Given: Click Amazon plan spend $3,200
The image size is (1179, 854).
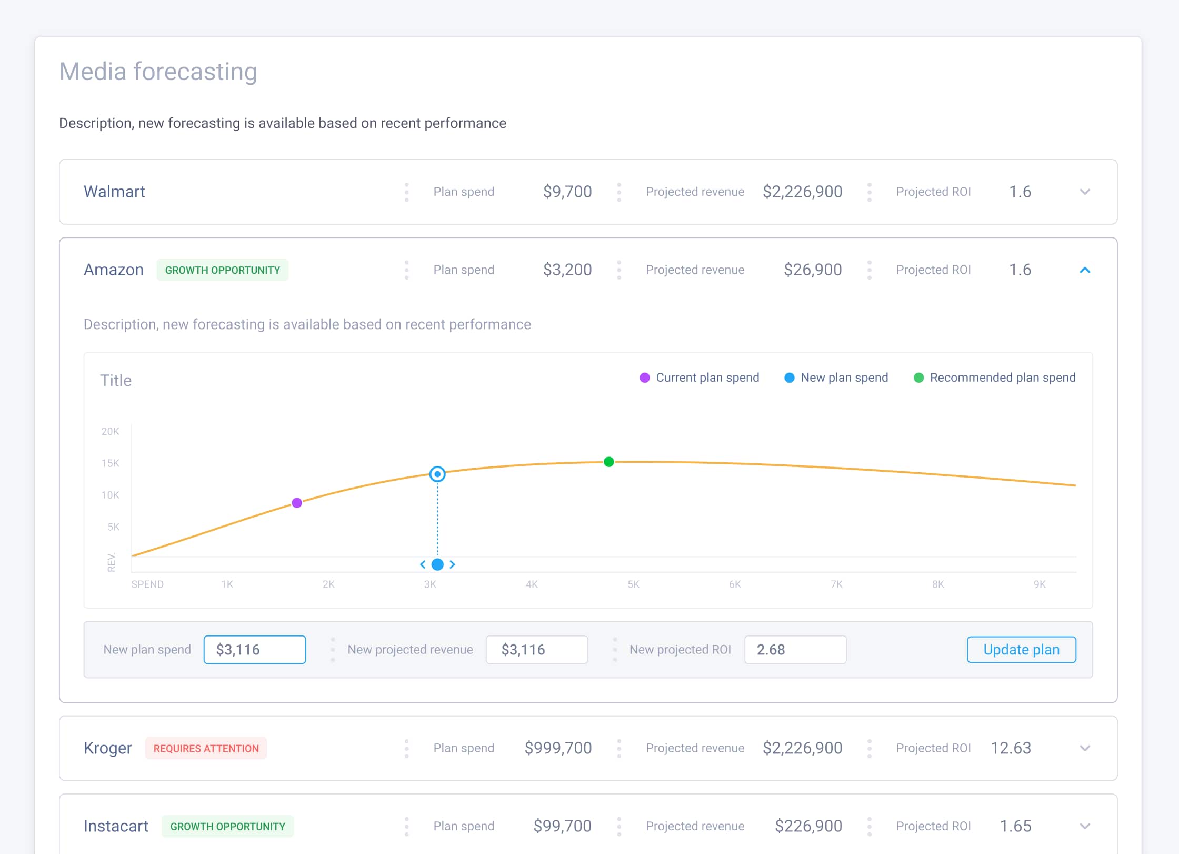Looking at the screenshot, I should pos(567,270).
